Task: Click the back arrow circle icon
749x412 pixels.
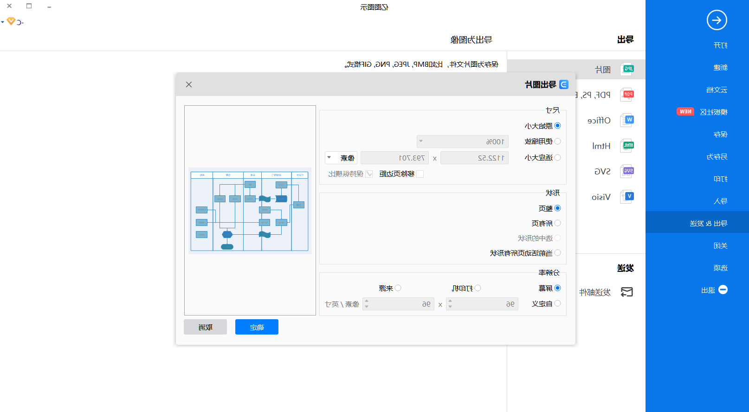Action: [717, 20]
